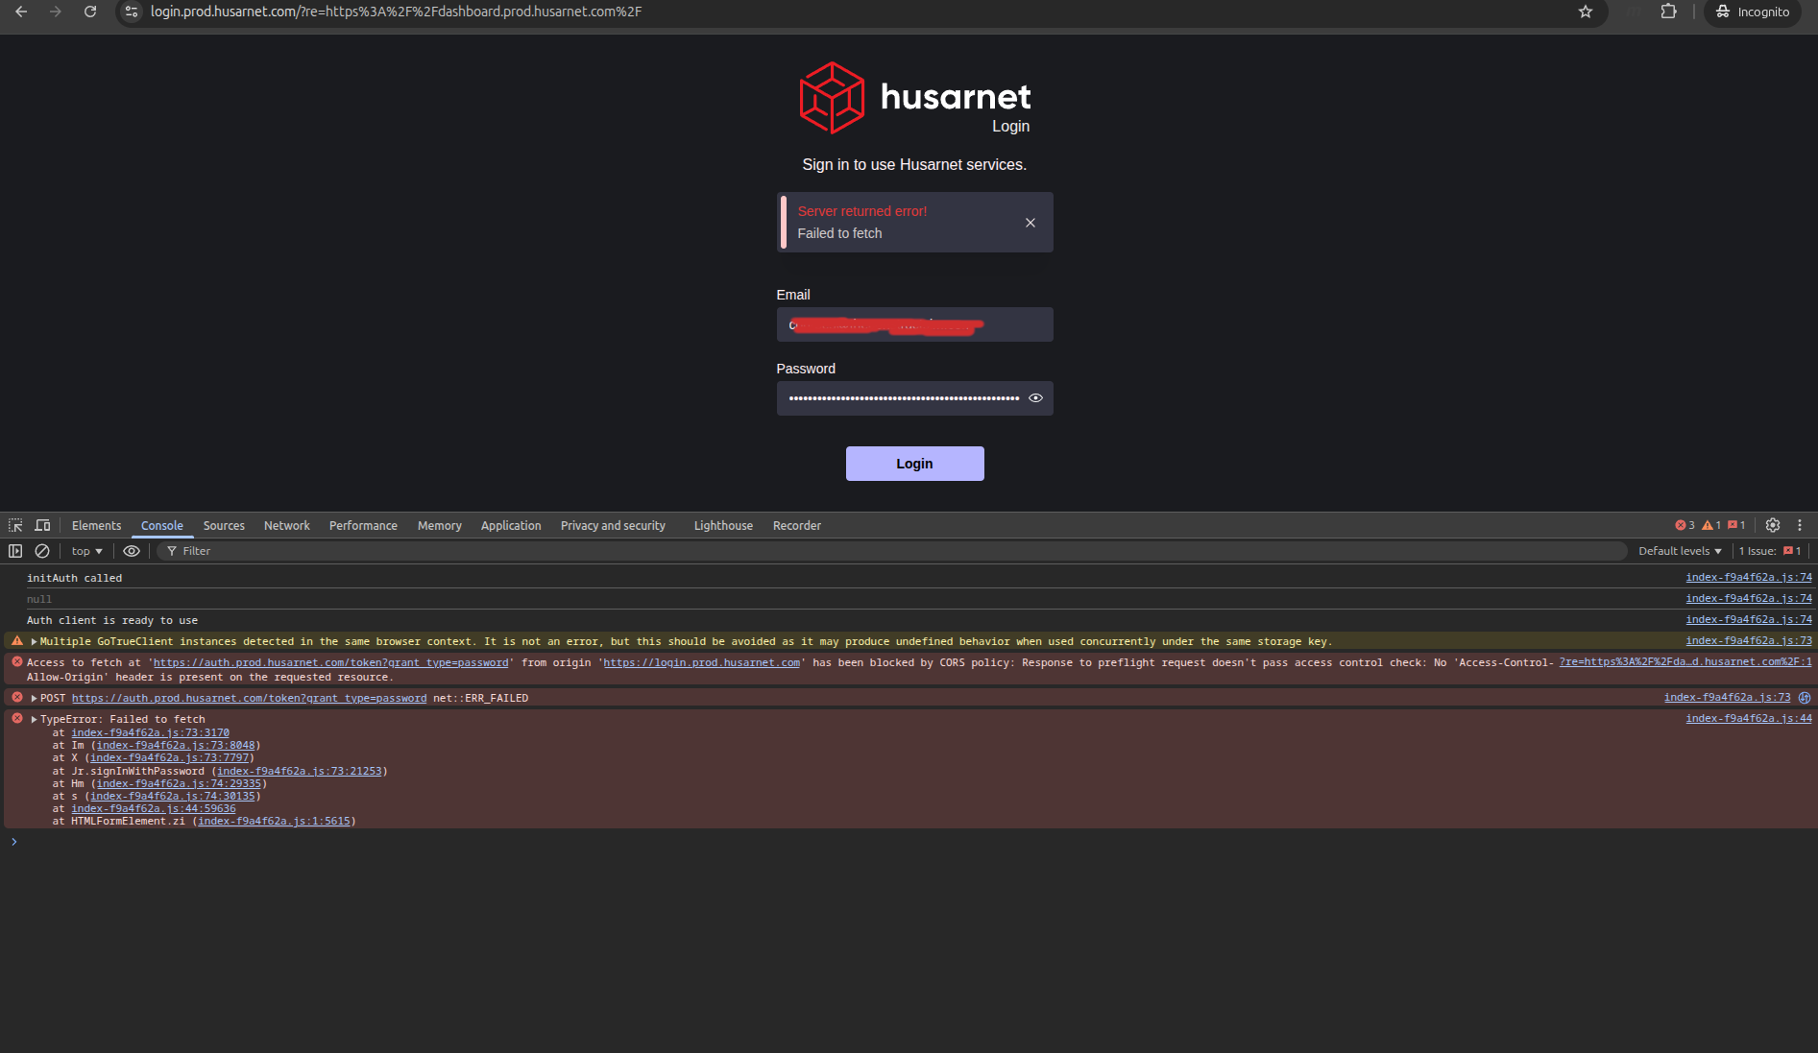This screenshot has height=1053, width=1818.
Task: Open DevTools settings gear icon
Action: 1773,525
